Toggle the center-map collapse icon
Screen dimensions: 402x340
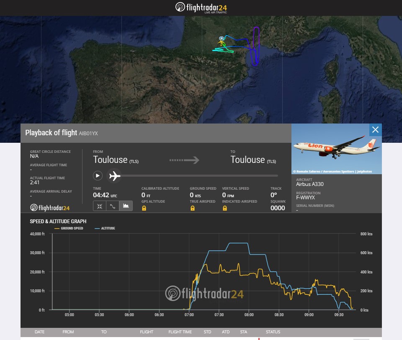pos(100,206)
